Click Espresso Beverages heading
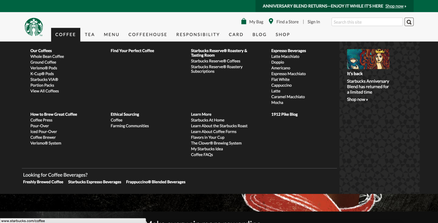The image size is (438, 223). pyautogui.click(x=289, y=51)
